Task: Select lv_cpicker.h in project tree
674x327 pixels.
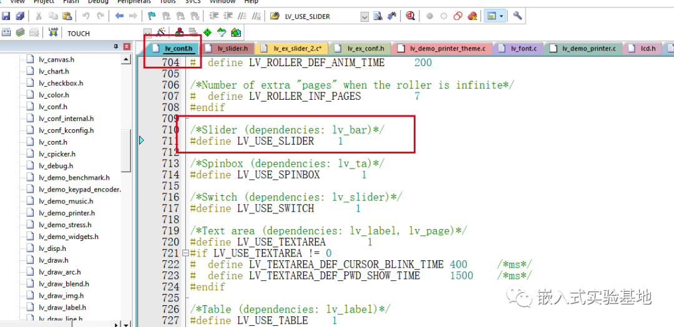Action: coord(57,154)
